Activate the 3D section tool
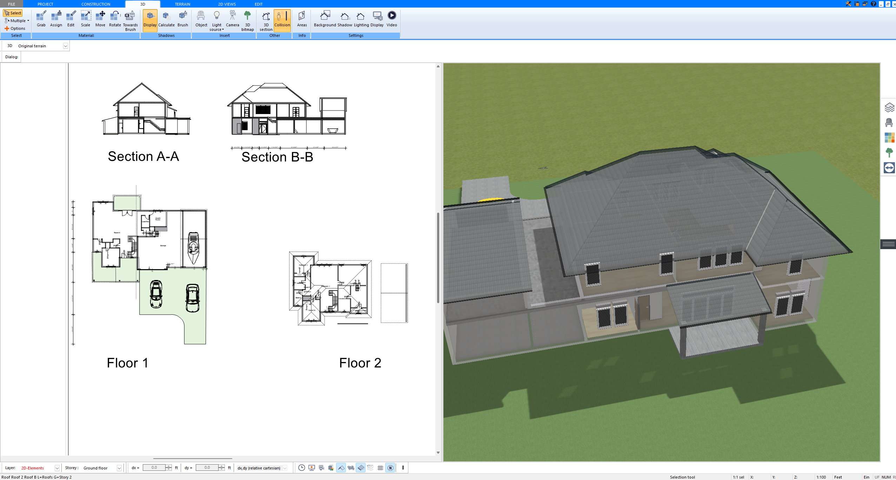 [x=265, y=20]
